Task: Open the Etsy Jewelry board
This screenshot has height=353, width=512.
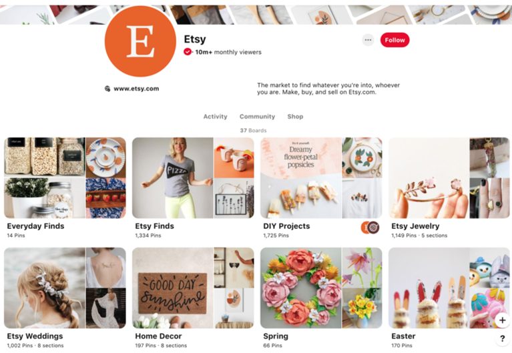Action: point(449,178)
